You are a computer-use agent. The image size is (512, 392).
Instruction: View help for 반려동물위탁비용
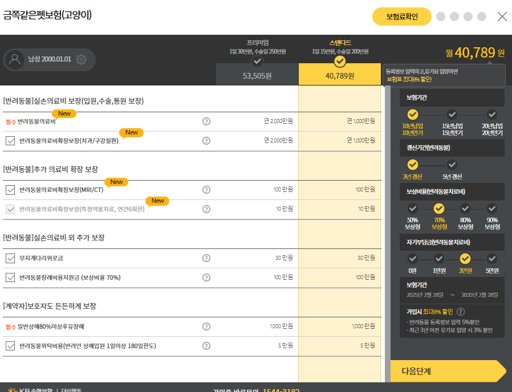click(206, 346)
